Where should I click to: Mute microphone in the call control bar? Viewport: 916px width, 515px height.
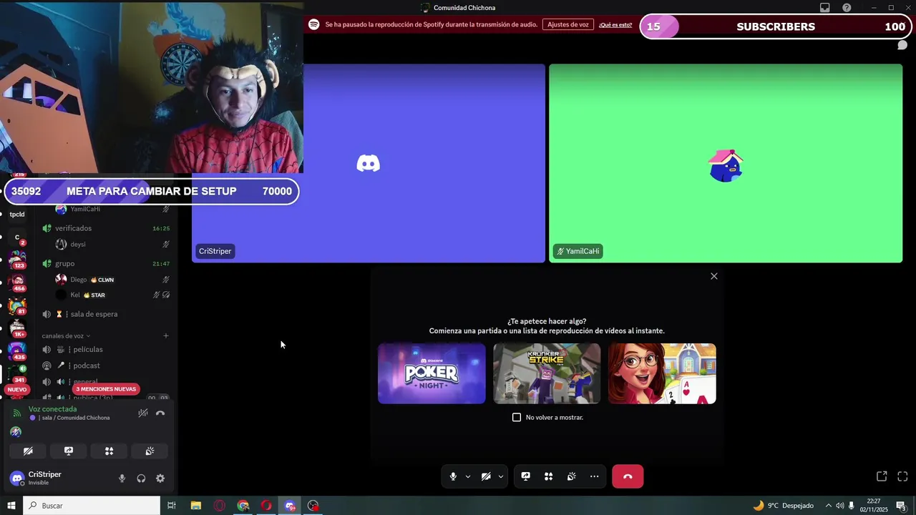coord(453,476)
